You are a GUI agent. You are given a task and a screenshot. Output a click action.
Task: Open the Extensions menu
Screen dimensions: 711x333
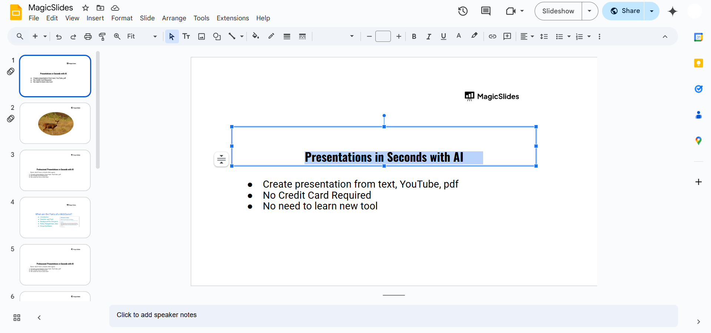233,18
